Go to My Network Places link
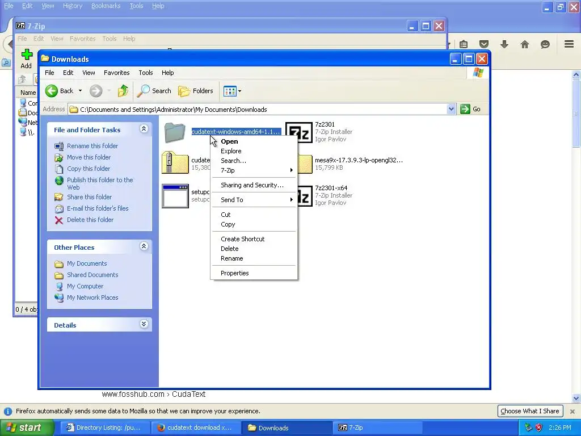The width and height of the screenshot is (581, 436). 92,297
